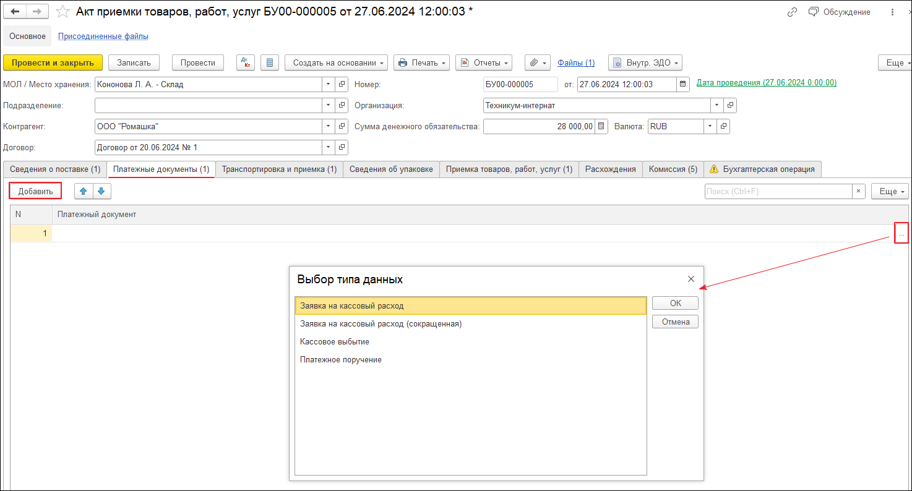Select Заявка на кассовый расход (сокращенная)
This screenshot has height=491, width=912.
(471, 323)
